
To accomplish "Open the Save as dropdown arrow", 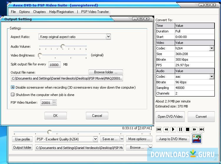I will coord(122,139).
